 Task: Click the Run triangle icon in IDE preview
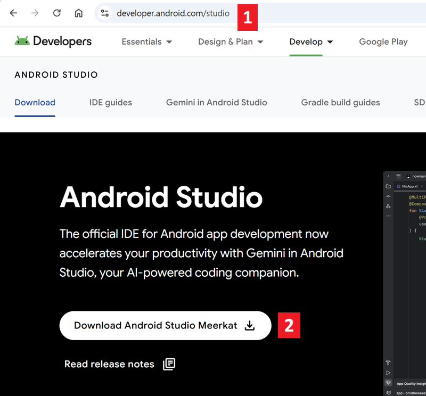(x=388, y=373)
